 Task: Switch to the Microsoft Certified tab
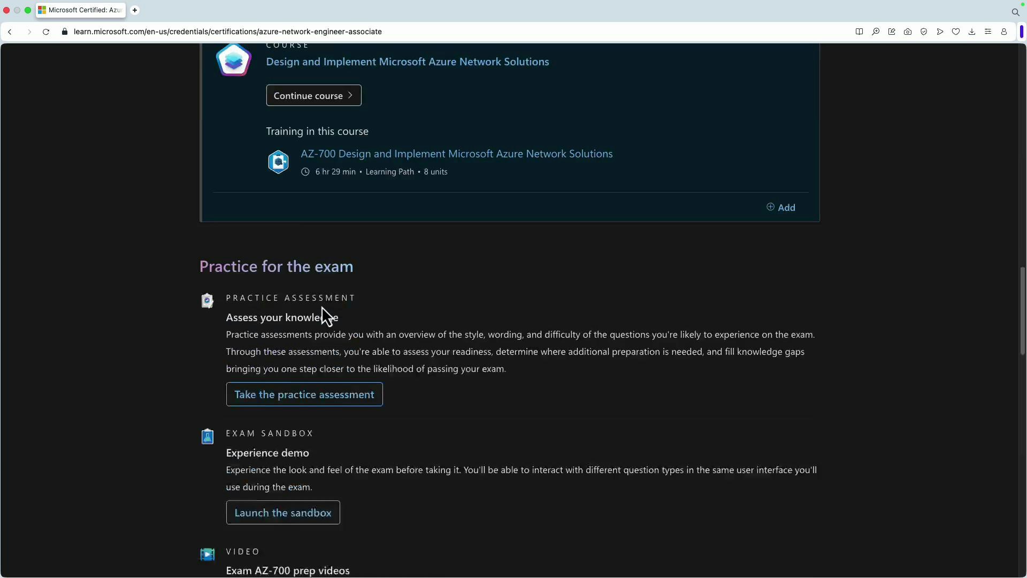coord(80,10)
